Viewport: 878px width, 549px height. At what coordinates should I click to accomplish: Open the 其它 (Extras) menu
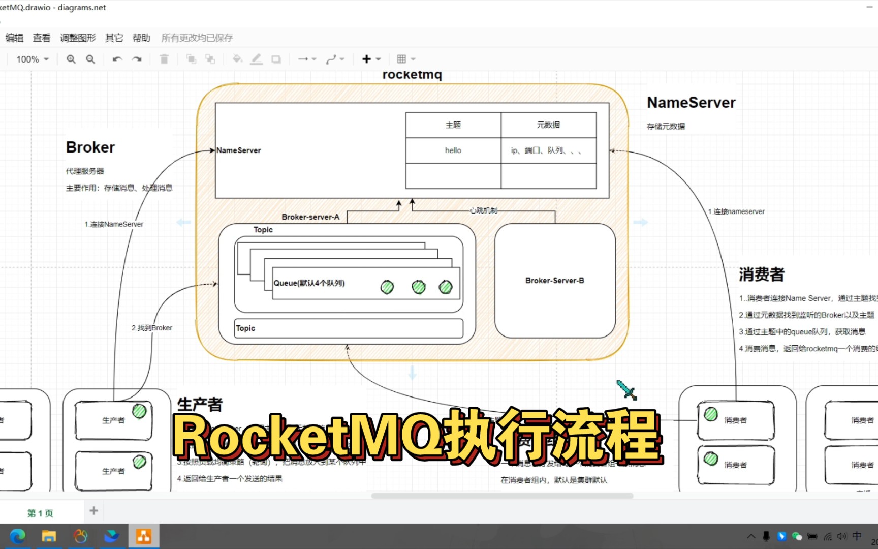click(x=114, y=38)
